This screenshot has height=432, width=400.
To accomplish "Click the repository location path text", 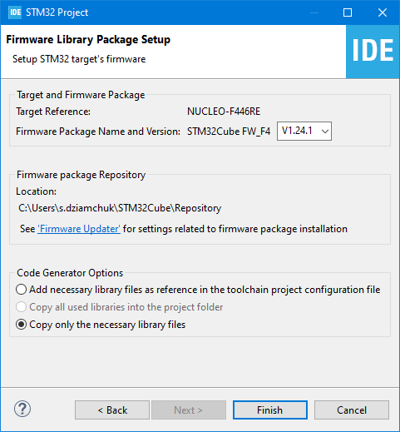I will click(120, 208).
